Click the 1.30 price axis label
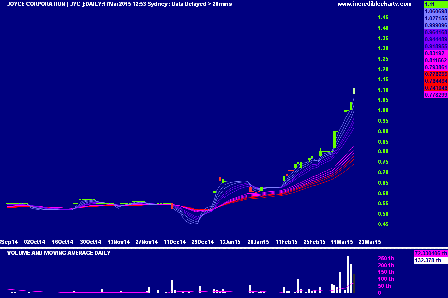The width and height of the screenshot is (448, 298). pos(383,49)
